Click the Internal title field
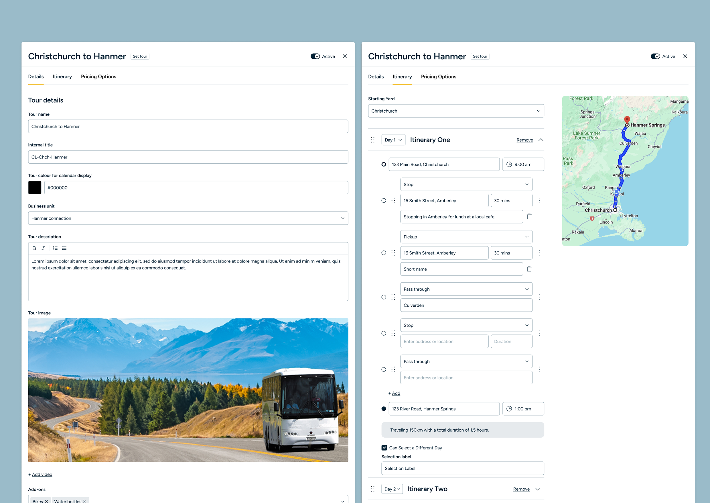The height and width of the screenshot is (503, 710). [188, 157]
